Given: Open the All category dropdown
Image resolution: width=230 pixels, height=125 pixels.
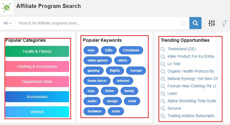Looking at the screenshot, I should point(7,23).
